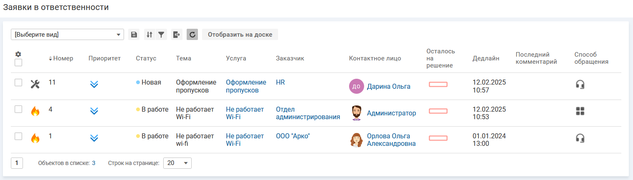Click wrench icon of request 11
Image resolution: width=633 pixels, height=180 pixels.
click(x=35, y=85)
